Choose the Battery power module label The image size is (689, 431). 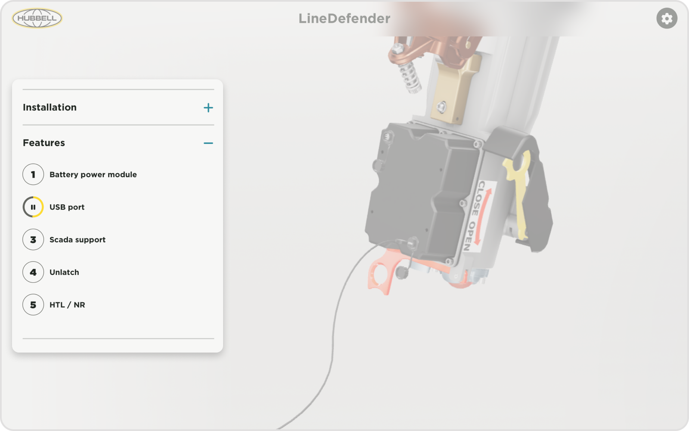click(x=93, y=175)
